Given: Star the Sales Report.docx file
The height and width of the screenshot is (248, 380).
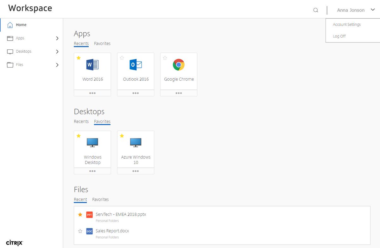Looking at the screenshot, I should [x=80, y=231].
